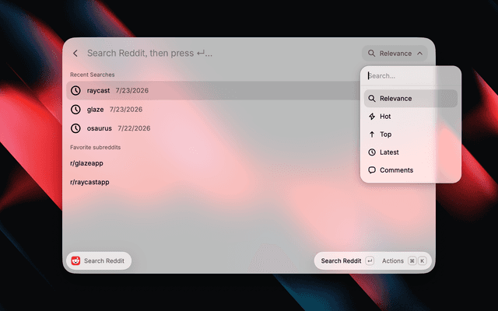Image resolution: width=498 pixels, height=311 pixels.
Task: Collapse the Relevance sort dropdown chevron
Action: coord(420,54)
